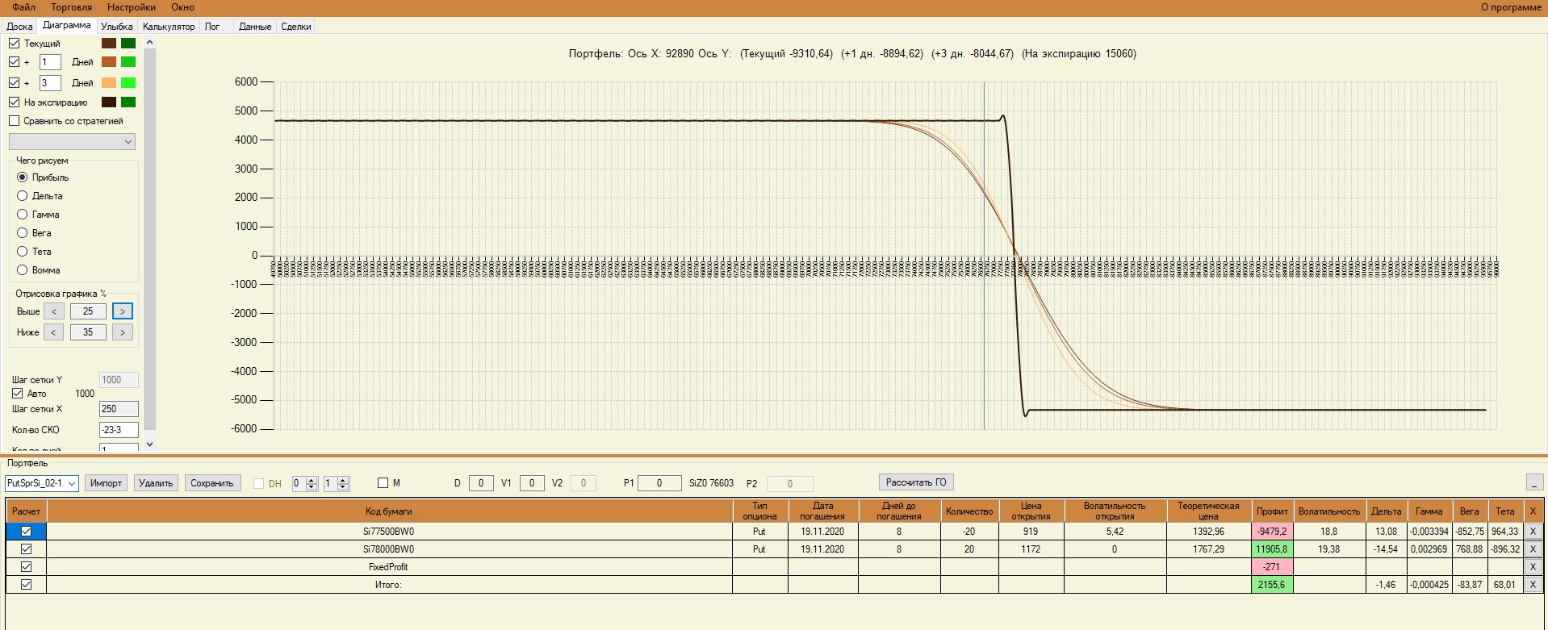Screen dimensions: 1548x630
Task: Click the Профит cell showing 2155,6
Action: tap(1272, 585)
